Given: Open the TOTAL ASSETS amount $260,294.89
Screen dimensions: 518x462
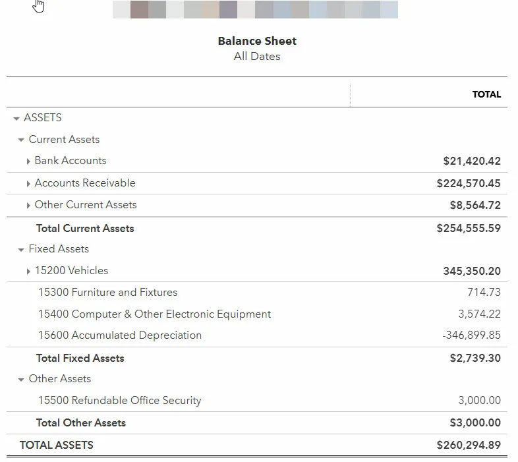Looking at the screenshot, I should pyautogui.click(x=468, y=445).
